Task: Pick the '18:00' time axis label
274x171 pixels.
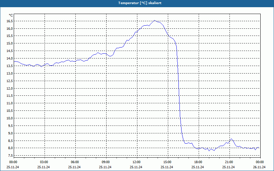Action: pyautogui.click(x=199, y=162)
